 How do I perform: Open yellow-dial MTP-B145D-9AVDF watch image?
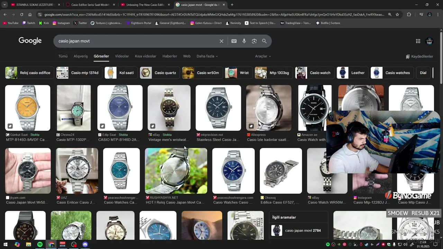[x=28, y=108]
